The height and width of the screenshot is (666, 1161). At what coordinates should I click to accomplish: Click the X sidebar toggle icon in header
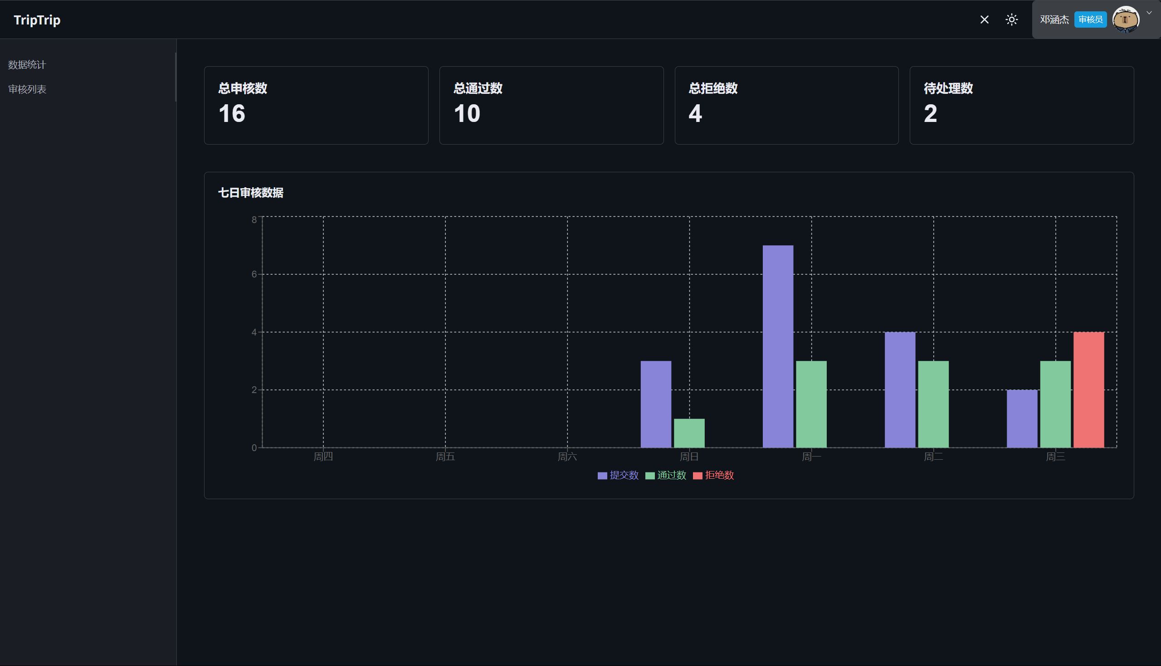pos(984,19)
